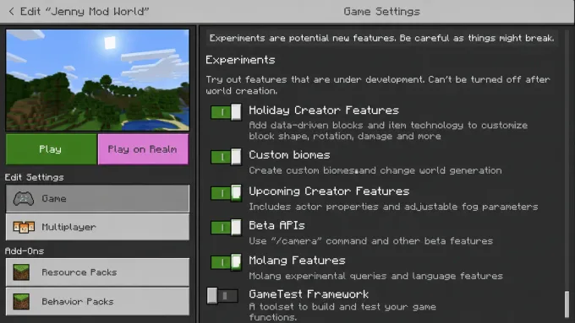Enable the GameTest Framework switch
This screenshot has height=323, width=575.
(222, 295)
